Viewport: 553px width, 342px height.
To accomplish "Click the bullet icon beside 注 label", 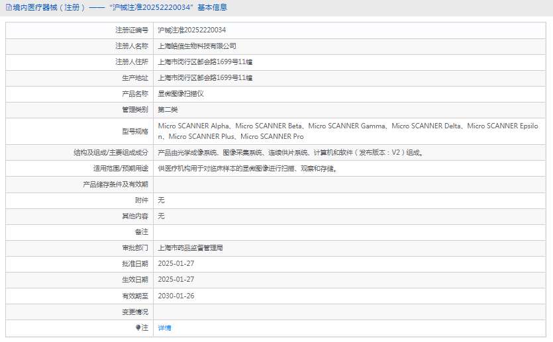I will tap(138, 327).
